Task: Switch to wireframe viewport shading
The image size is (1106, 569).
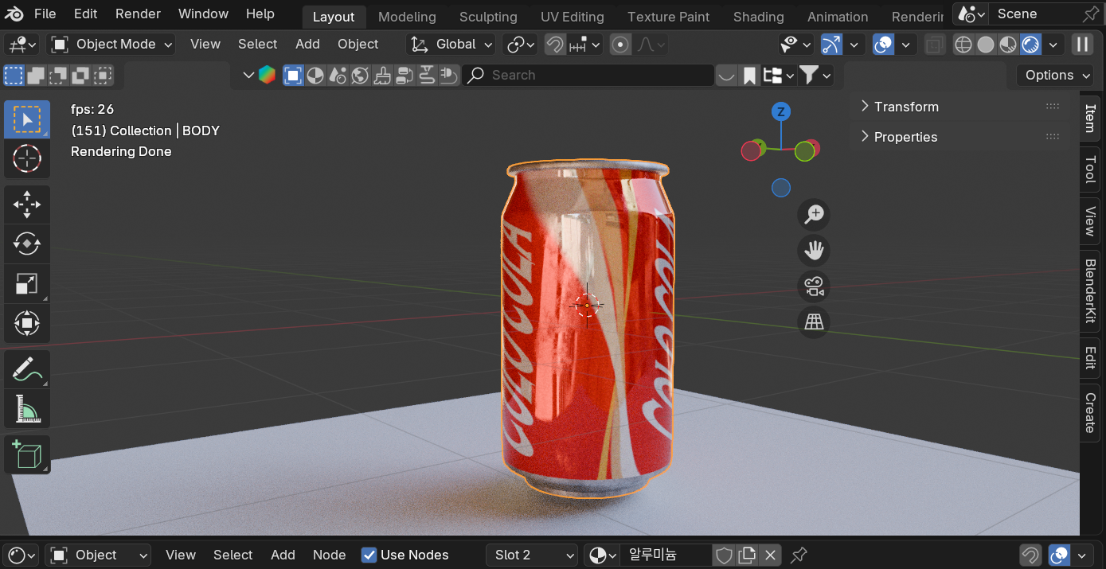Action: (x=963, y=45)
